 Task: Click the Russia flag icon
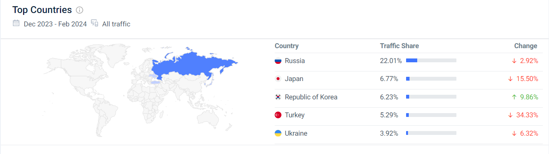click(278, 61)
